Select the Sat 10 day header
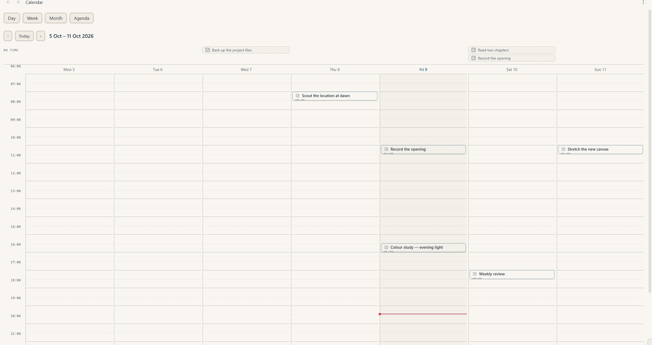The width and height of the screenshot is (652, 345). [x=512, y=70]
